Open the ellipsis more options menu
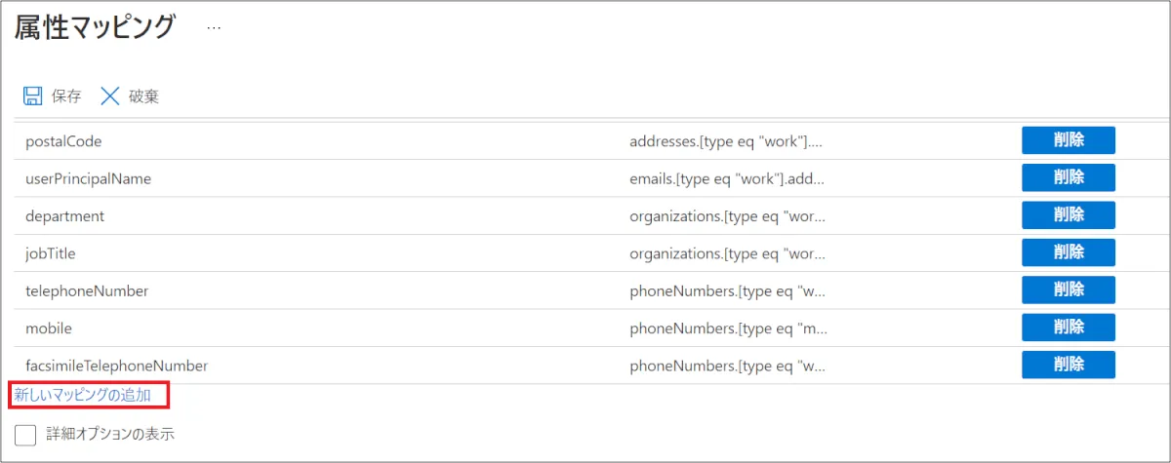This screenshot has width=1171, height=463. click(x=214, y=28)
